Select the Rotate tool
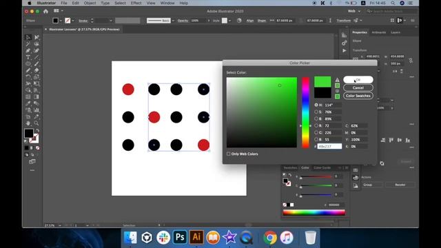The image size is (441, 248). 28,76
